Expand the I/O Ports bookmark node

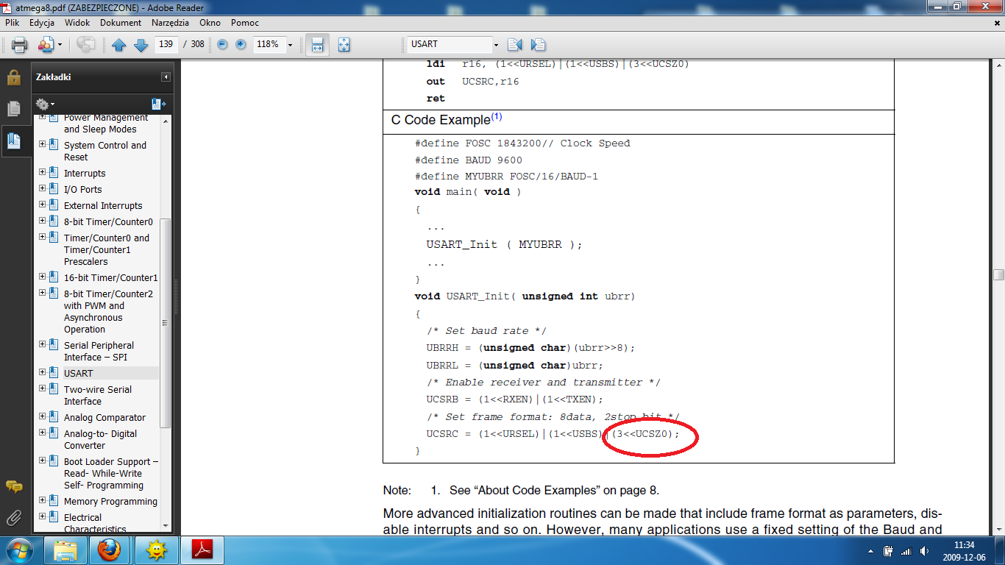pos(42,189)
